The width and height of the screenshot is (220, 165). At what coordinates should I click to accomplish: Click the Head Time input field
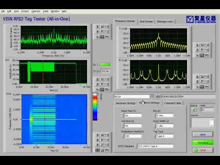pos(133,115)
